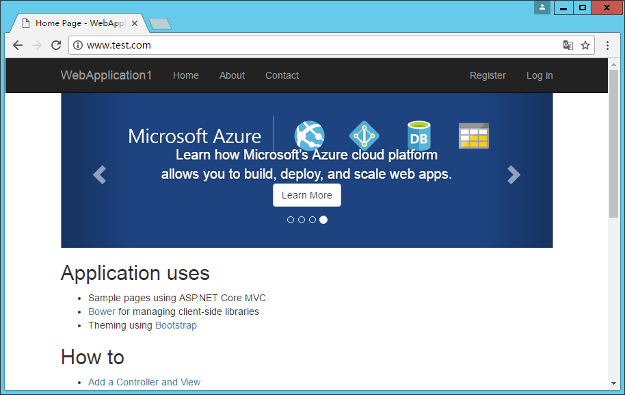Click the user profile icon in title bar

pyautogui.click(x=542, y=8)
